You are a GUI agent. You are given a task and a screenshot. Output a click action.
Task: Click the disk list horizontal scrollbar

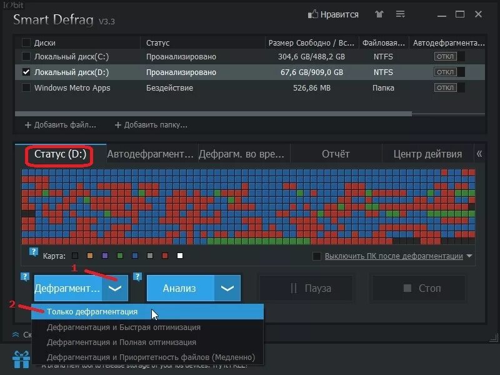213,114
